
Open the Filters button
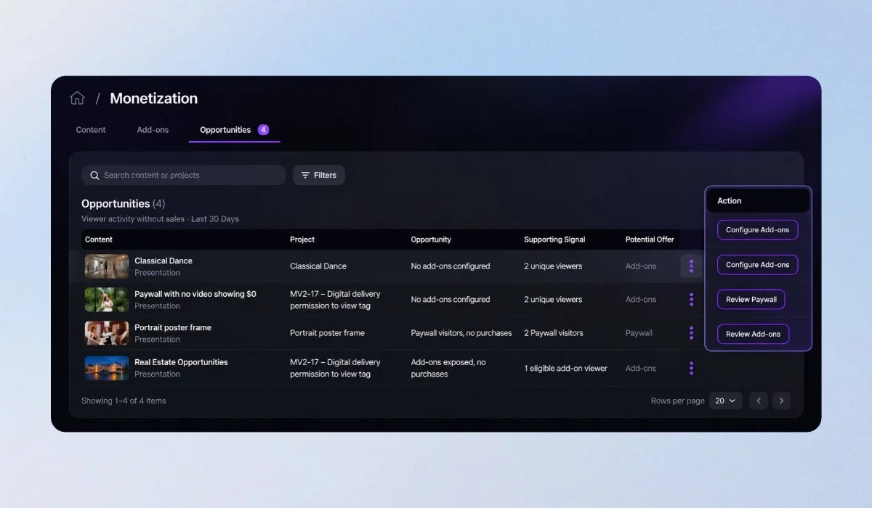[x=319, y=175]
